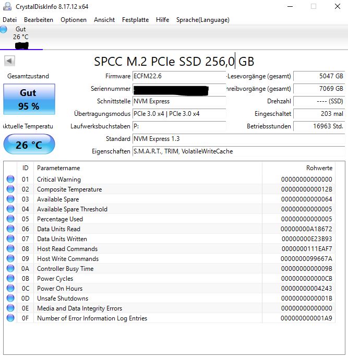
Task: Click the Rohwerte column header
Action: click(x=299, y=168)
